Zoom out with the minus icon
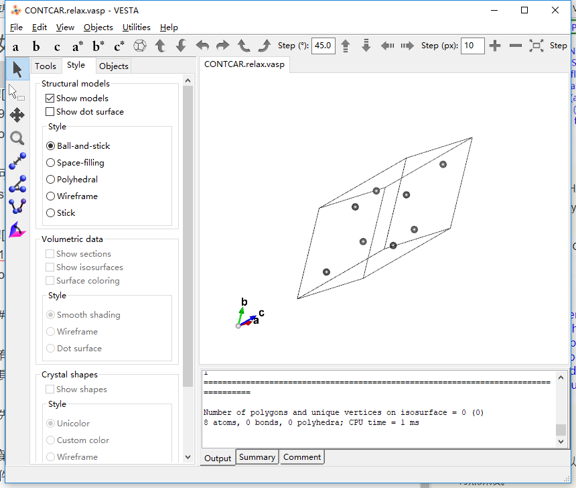The image size is (576, 488). point(516,46)
